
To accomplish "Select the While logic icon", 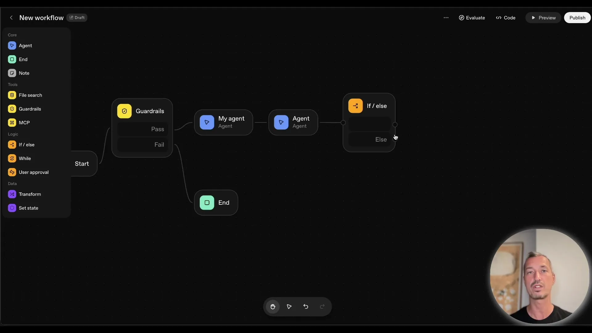I will click(12, 158).
